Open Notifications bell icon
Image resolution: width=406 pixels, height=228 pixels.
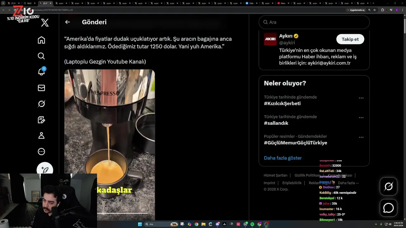41,72
